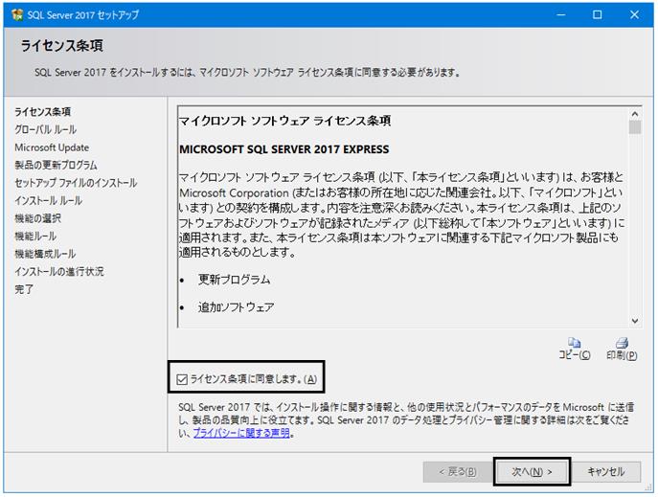The width and height of the screenshot is (658, 497).
Task: Open the プライバシーに関する声明 link
Action: tap(241, 433)
